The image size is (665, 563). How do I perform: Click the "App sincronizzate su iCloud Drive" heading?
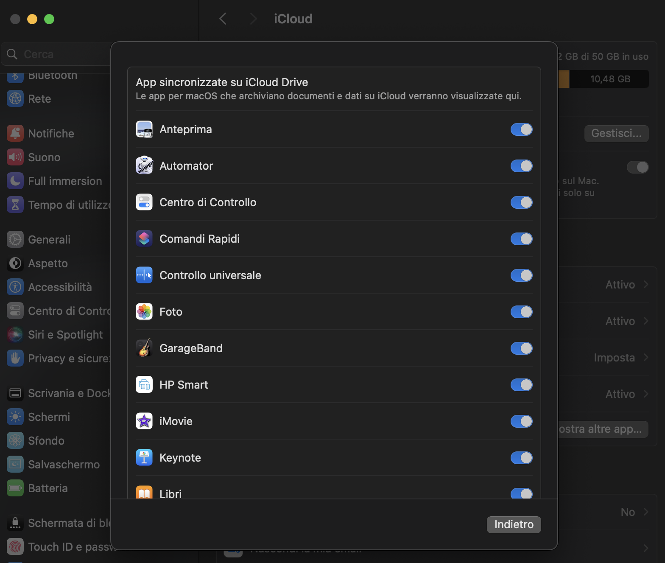click(222, 82)
